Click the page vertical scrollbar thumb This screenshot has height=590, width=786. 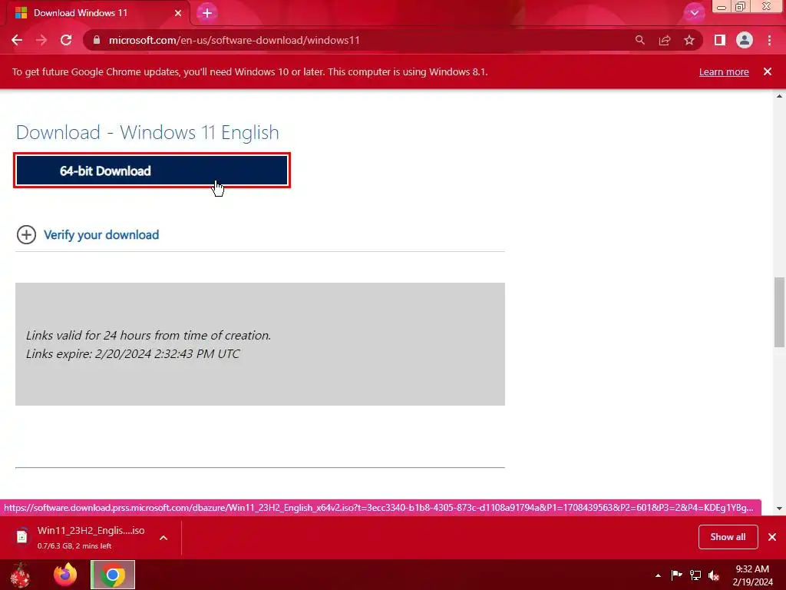pyautogui.click(x=779, y=312)
